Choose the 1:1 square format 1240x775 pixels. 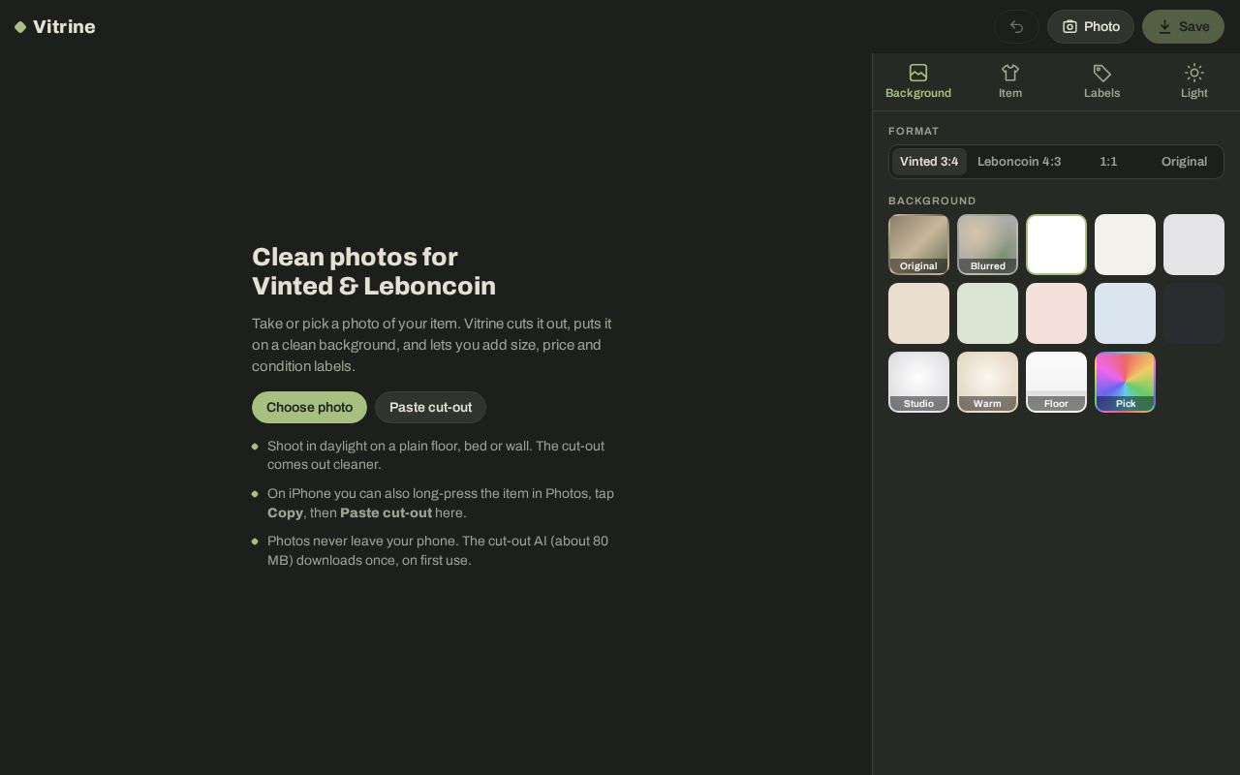coord(1108,162)
